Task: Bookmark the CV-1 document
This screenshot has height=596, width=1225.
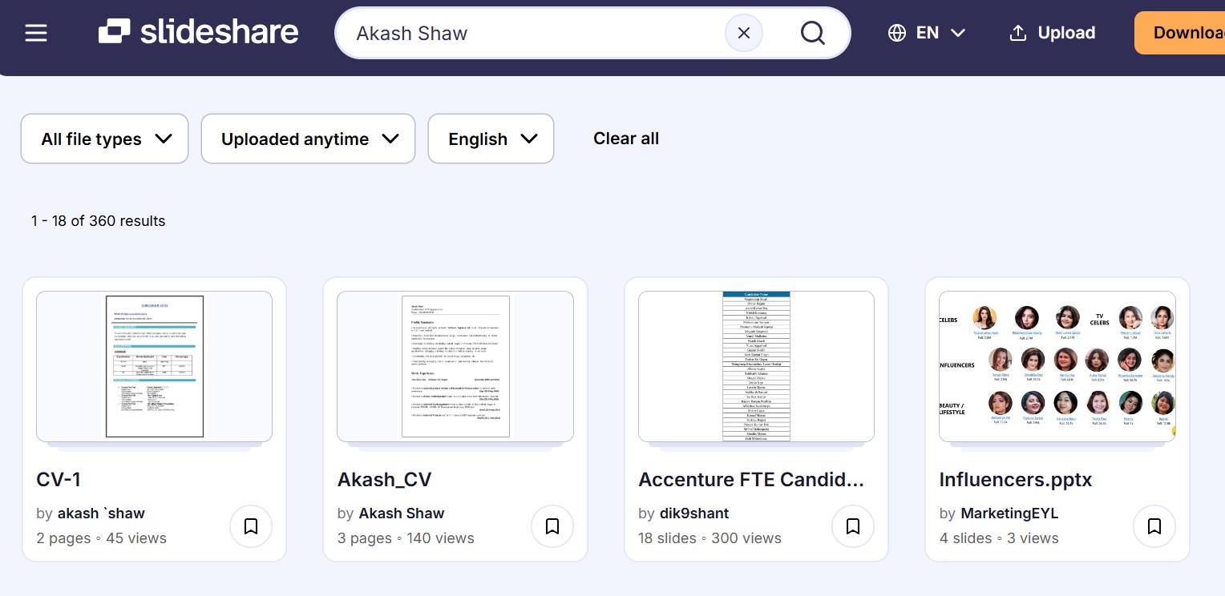Action: pyautogui.click(x=251, y=526)
